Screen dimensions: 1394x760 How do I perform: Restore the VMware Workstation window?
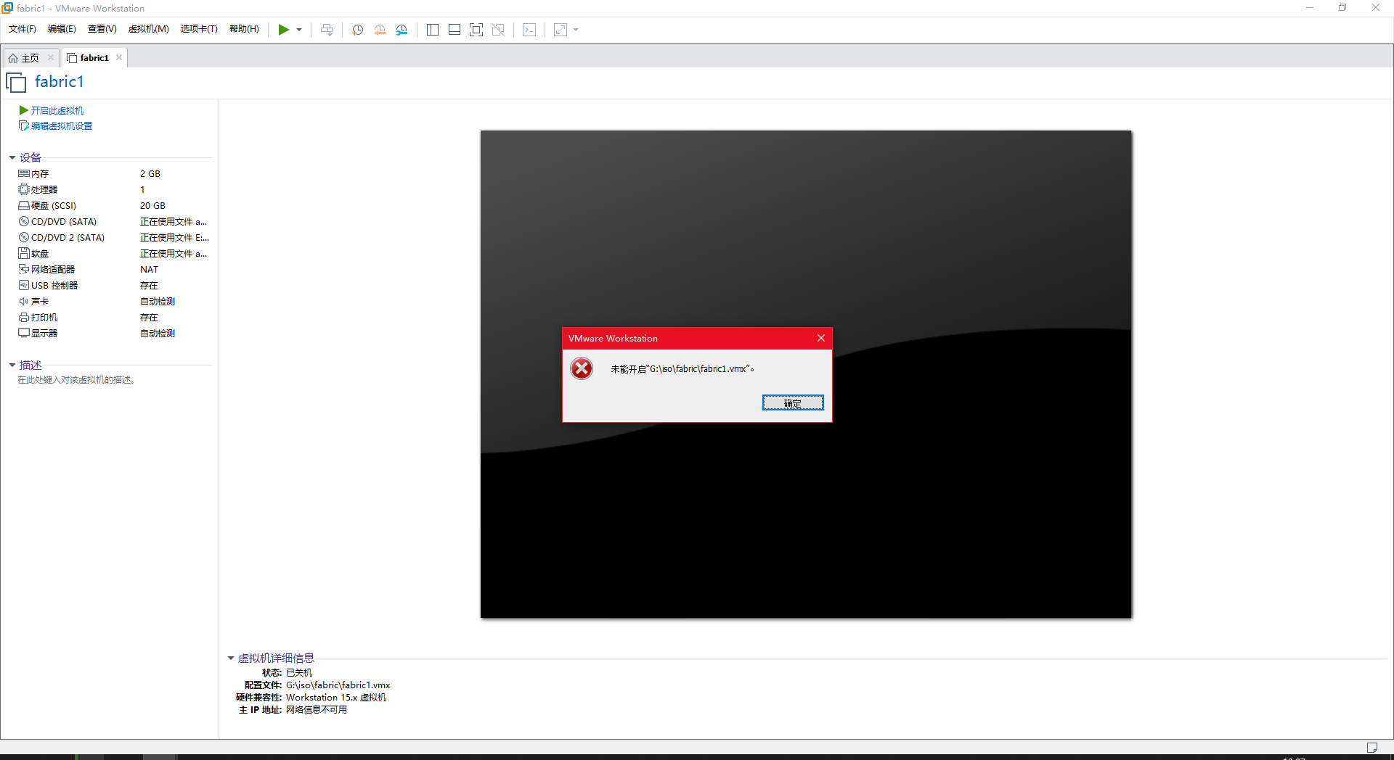point(1342,8)
